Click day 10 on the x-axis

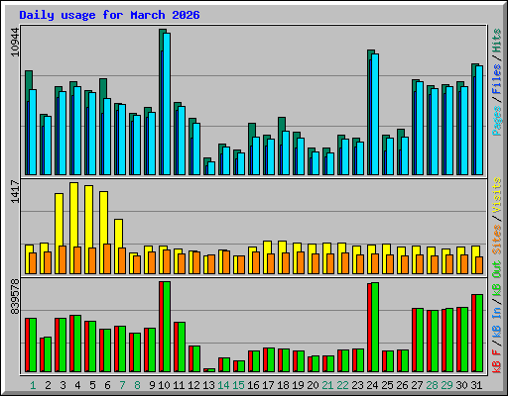coord(164,385)
